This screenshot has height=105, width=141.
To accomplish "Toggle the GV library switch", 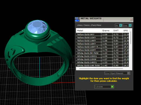I will pos(118,25).
